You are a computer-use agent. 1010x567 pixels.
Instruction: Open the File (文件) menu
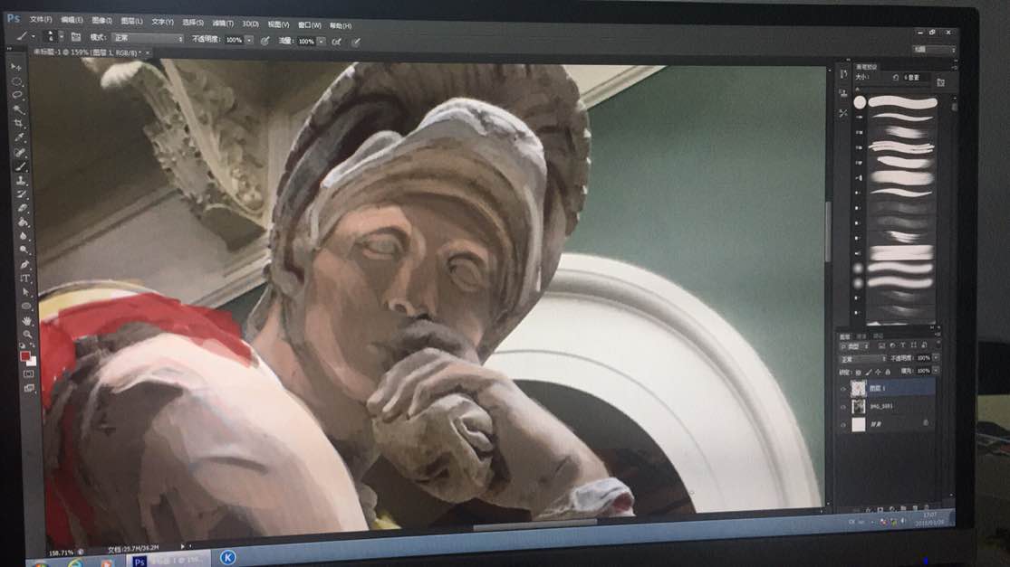[x=41, y=20]
